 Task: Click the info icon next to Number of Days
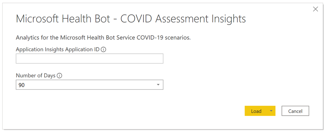(60, 76)
